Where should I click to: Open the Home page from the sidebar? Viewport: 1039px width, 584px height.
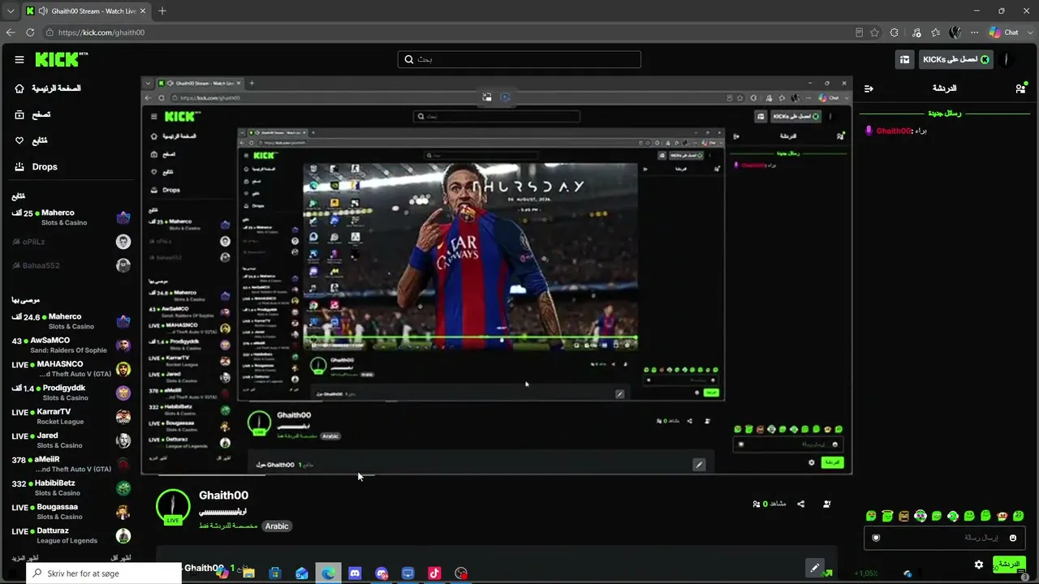coord(49,88)
